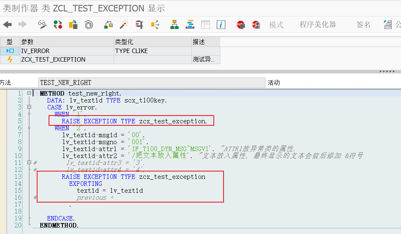
Task: Open the other object icon
Action: 73,25
